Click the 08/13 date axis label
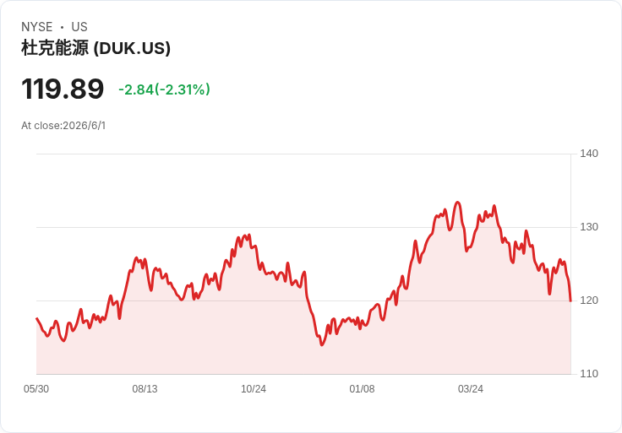622x433 pixels. (x=145, y=388)
